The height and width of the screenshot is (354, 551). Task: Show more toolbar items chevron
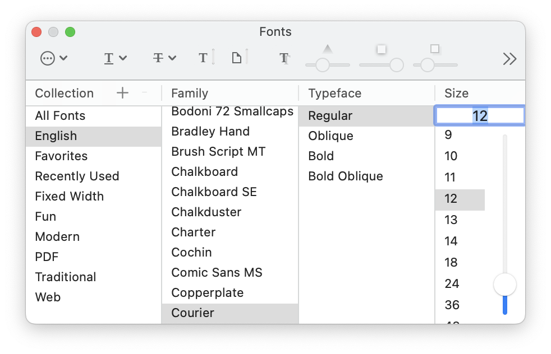pyautogui.click(x=509, y=59)
